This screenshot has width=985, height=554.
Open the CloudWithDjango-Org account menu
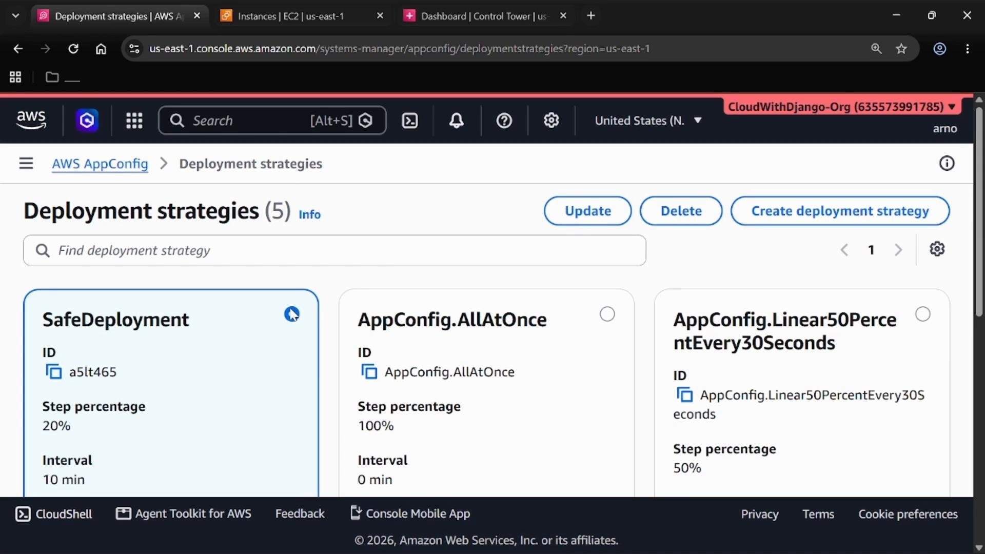(841, 107)
